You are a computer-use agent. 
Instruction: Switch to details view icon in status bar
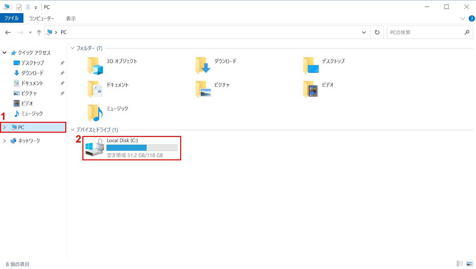pos(460,264)
